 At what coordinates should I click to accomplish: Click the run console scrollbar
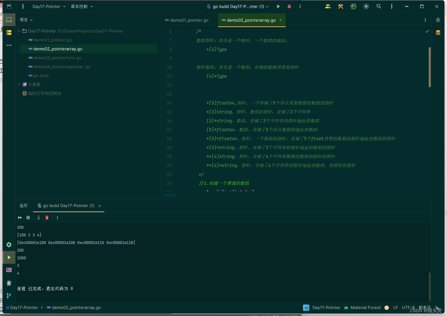coord(430,286)
